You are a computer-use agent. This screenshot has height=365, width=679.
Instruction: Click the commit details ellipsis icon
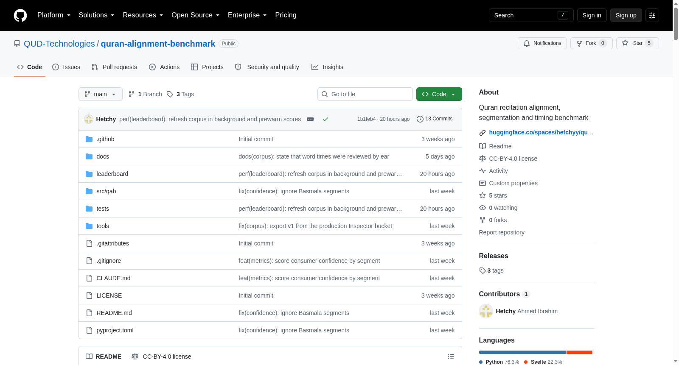[310, 119]
